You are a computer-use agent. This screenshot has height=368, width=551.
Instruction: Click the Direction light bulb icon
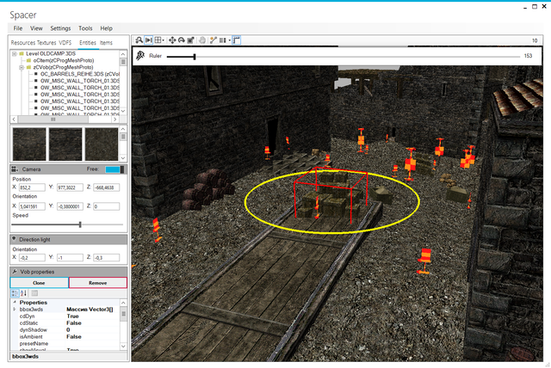coord(14,239)
